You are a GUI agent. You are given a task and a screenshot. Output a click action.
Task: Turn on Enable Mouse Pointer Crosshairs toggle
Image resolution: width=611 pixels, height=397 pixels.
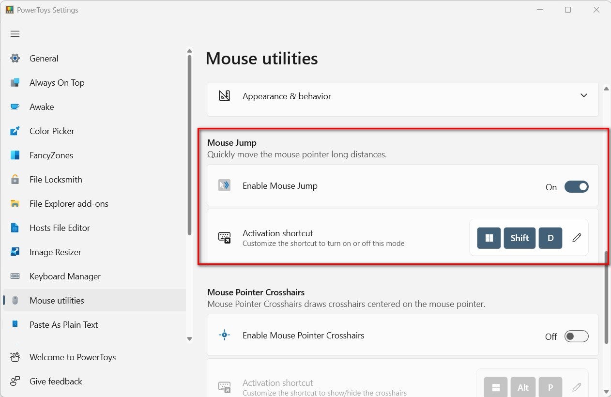pyautogui.click(x=577, y=336)
